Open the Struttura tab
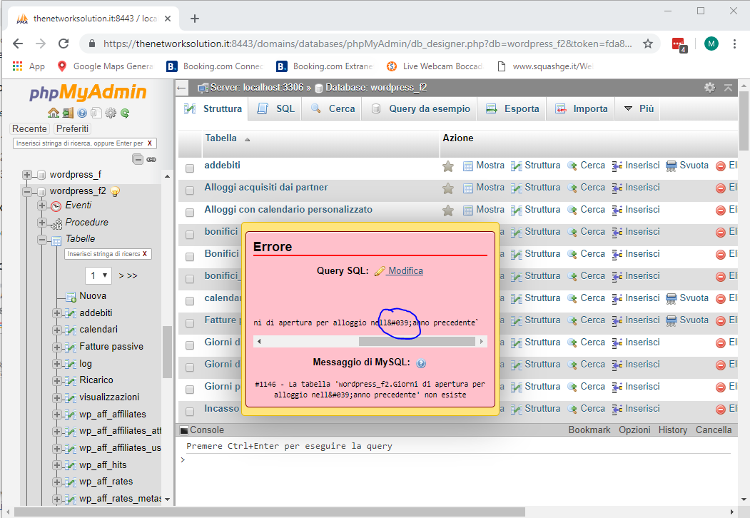Viewport: 750px width, 518px height. pos(213,108)
